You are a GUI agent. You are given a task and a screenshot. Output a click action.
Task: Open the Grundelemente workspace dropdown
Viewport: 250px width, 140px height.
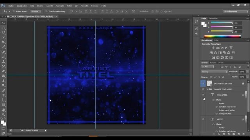pos(236,12)
